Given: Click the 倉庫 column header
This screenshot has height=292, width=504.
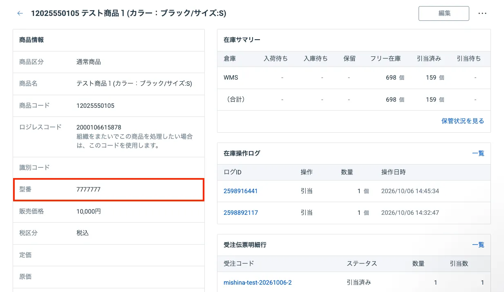Looking at the screenshot, I should coord(230,58).
